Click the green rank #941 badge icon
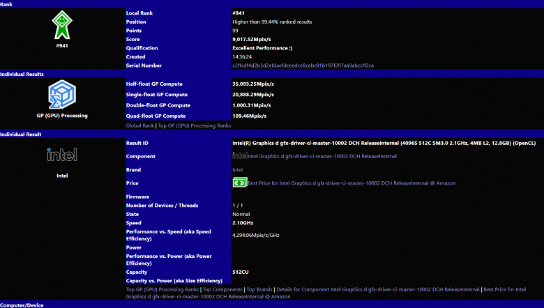 click(x=61, y=27)
